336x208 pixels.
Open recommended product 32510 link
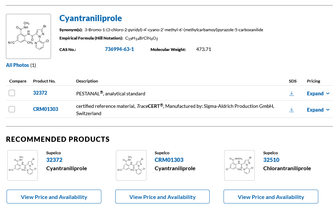pyautogui.click(x=271, y=160)
